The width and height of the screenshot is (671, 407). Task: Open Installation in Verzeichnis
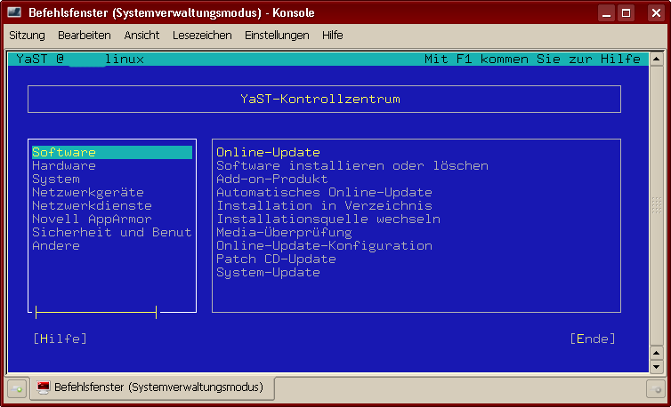324,205
